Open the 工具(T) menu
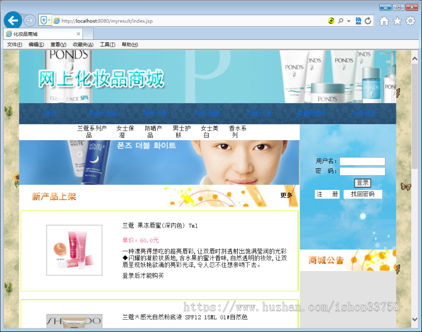The width and height of the screenshot is (422, 332). tap(107, 44)
